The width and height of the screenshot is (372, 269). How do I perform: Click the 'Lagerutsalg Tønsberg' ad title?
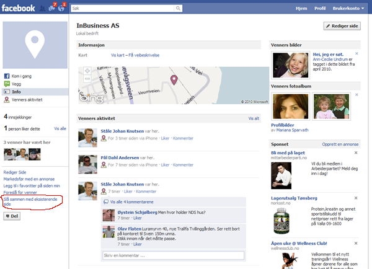[294, 198]
